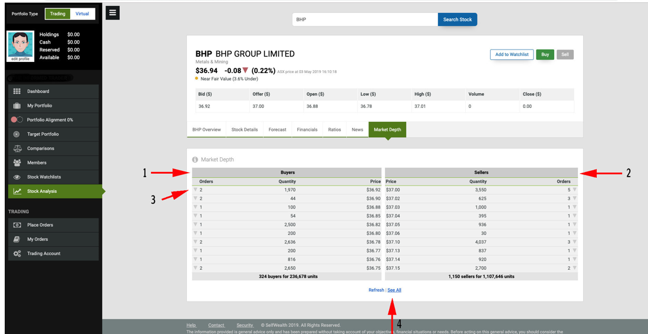The height and width of the screenshot is (334, 648).
Task: Click seller quantity 4,037
Action: tap(481, 242)
